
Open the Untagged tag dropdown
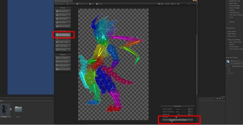(238, 63)
